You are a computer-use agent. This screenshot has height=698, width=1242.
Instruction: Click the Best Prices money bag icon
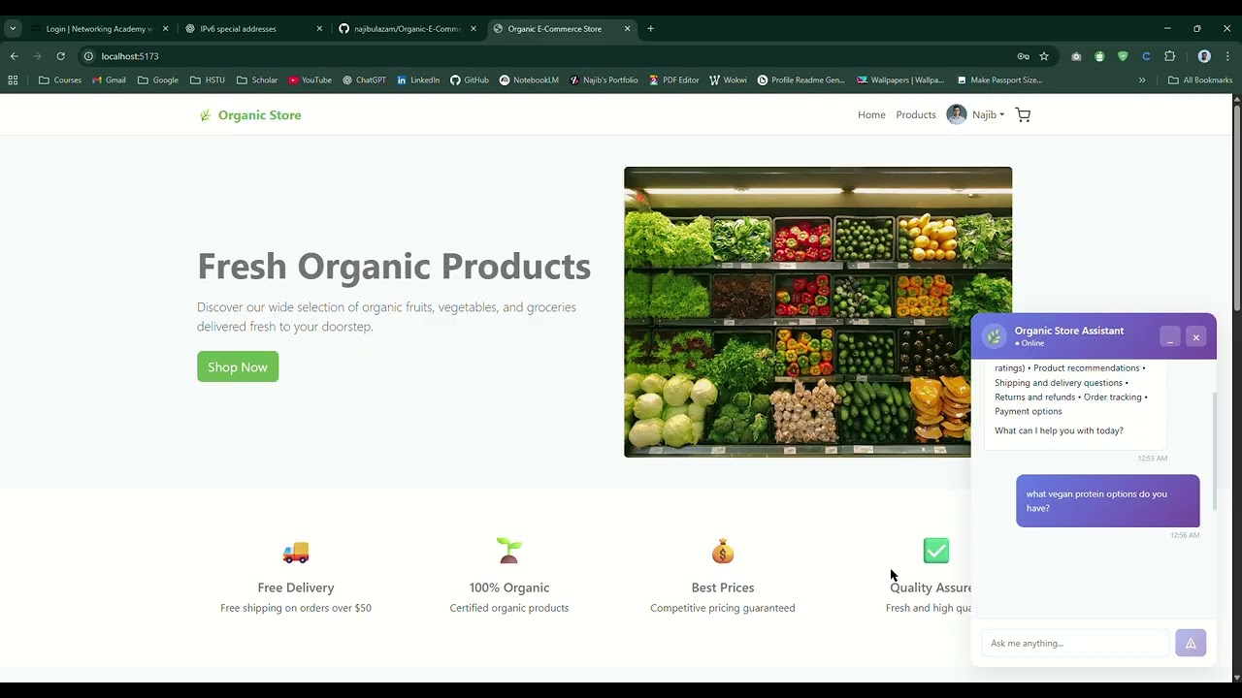723,552
